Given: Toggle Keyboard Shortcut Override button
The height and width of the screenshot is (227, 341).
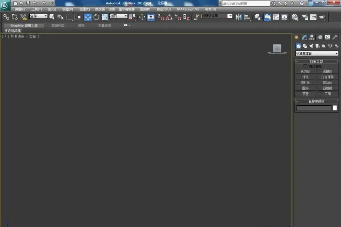Looking at the screenshot, I should [x=151, y=17].
